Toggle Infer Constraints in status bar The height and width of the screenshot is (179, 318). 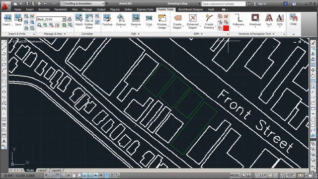pyautogui.click(x=47, y=176)
